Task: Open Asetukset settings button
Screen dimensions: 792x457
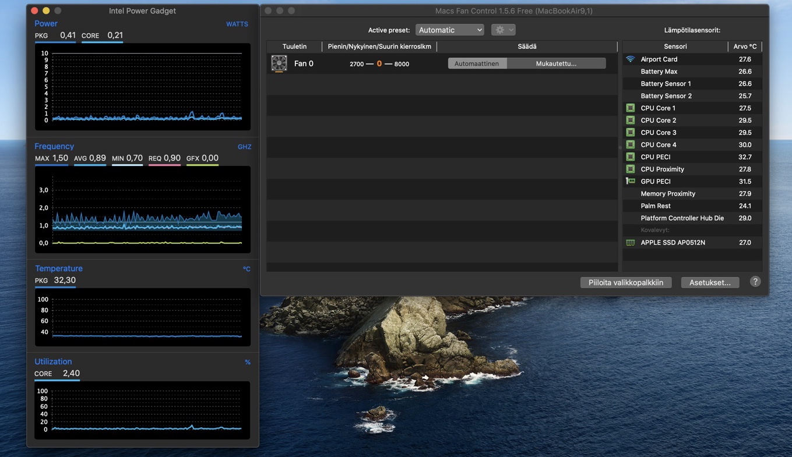Action: pos(709,282)
